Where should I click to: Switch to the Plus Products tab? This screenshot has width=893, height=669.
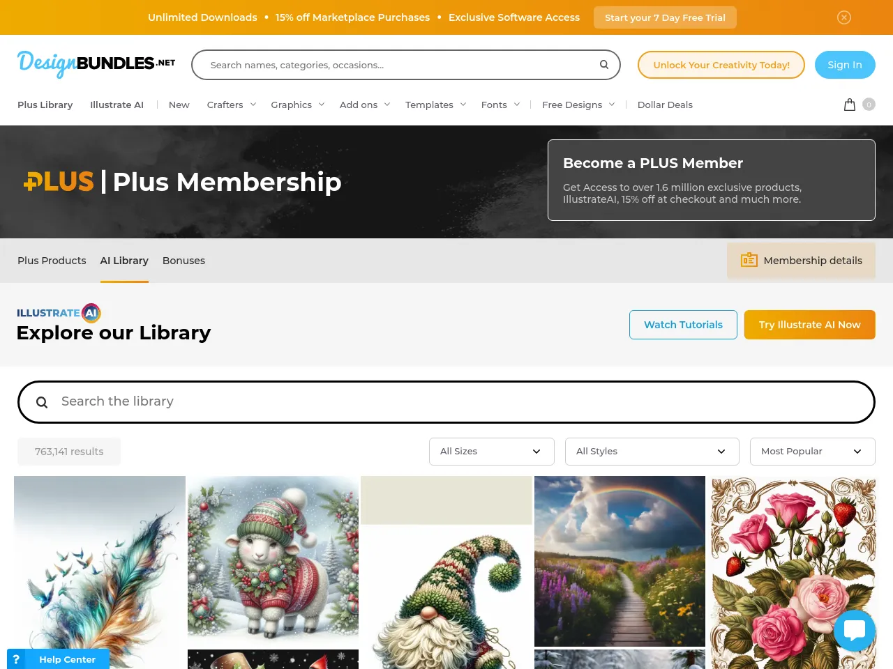click(x=52, y=261)
